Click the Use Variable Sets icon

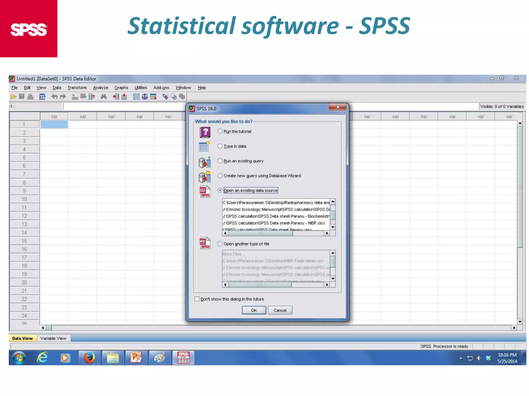[x=174, y=97]
